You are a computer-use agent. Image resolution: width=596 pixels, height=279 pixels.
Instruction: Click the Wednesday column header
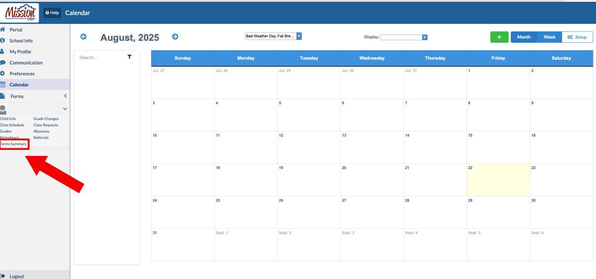tap(372, 58)
